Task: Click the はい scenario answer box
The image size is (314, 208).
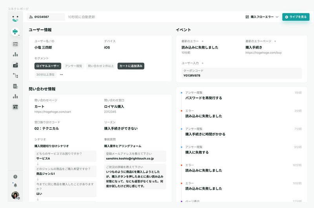Action: pos(65,189)
